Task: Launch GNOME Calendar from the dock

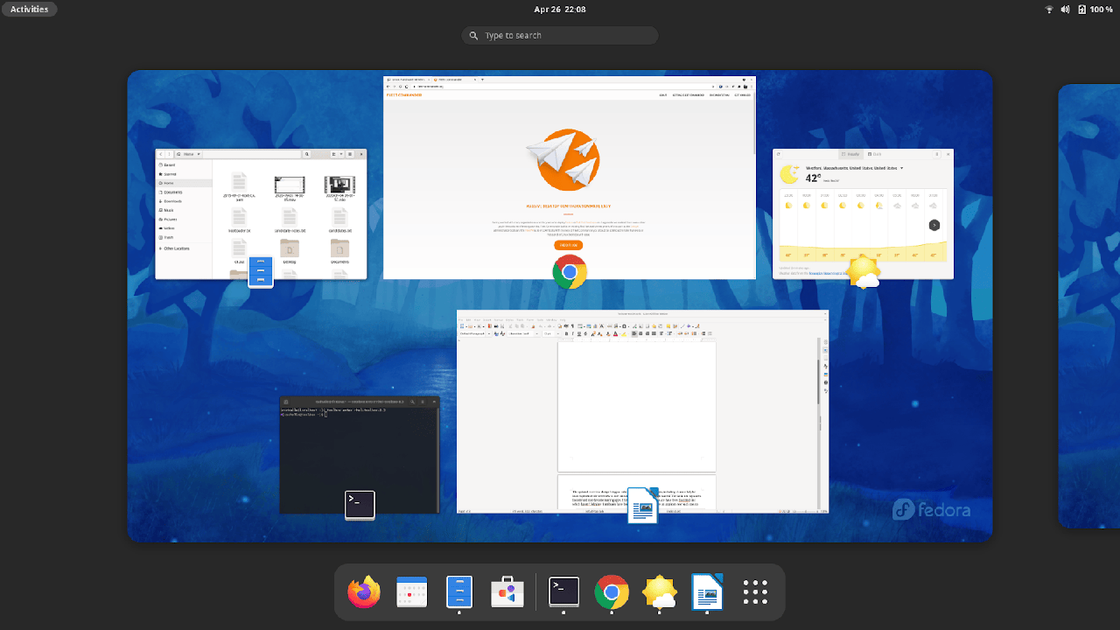Action: pos(411,592)
